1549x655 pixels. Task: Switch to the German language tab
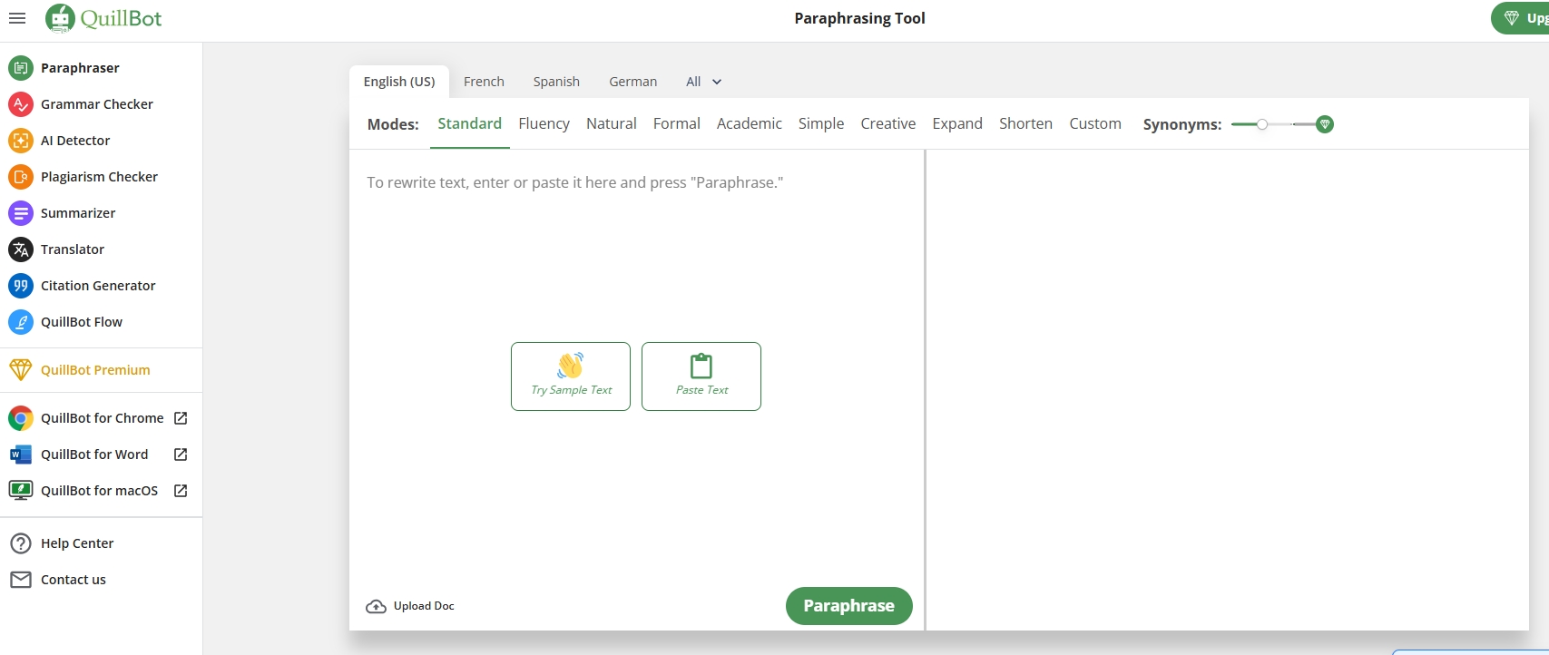[633, 82]
